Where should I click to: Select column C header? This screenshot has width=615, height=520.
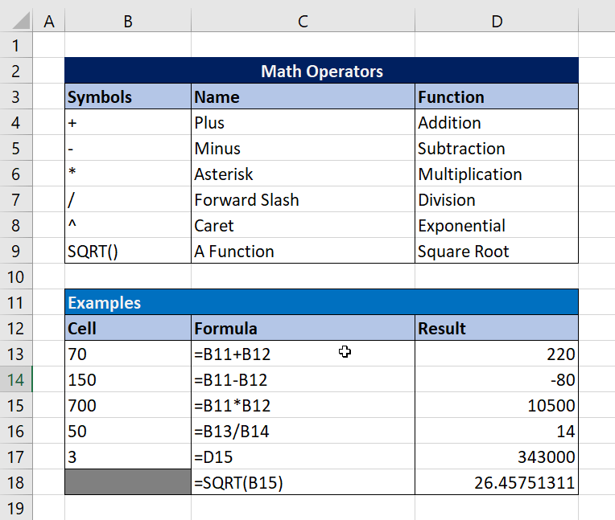[303, 22]
